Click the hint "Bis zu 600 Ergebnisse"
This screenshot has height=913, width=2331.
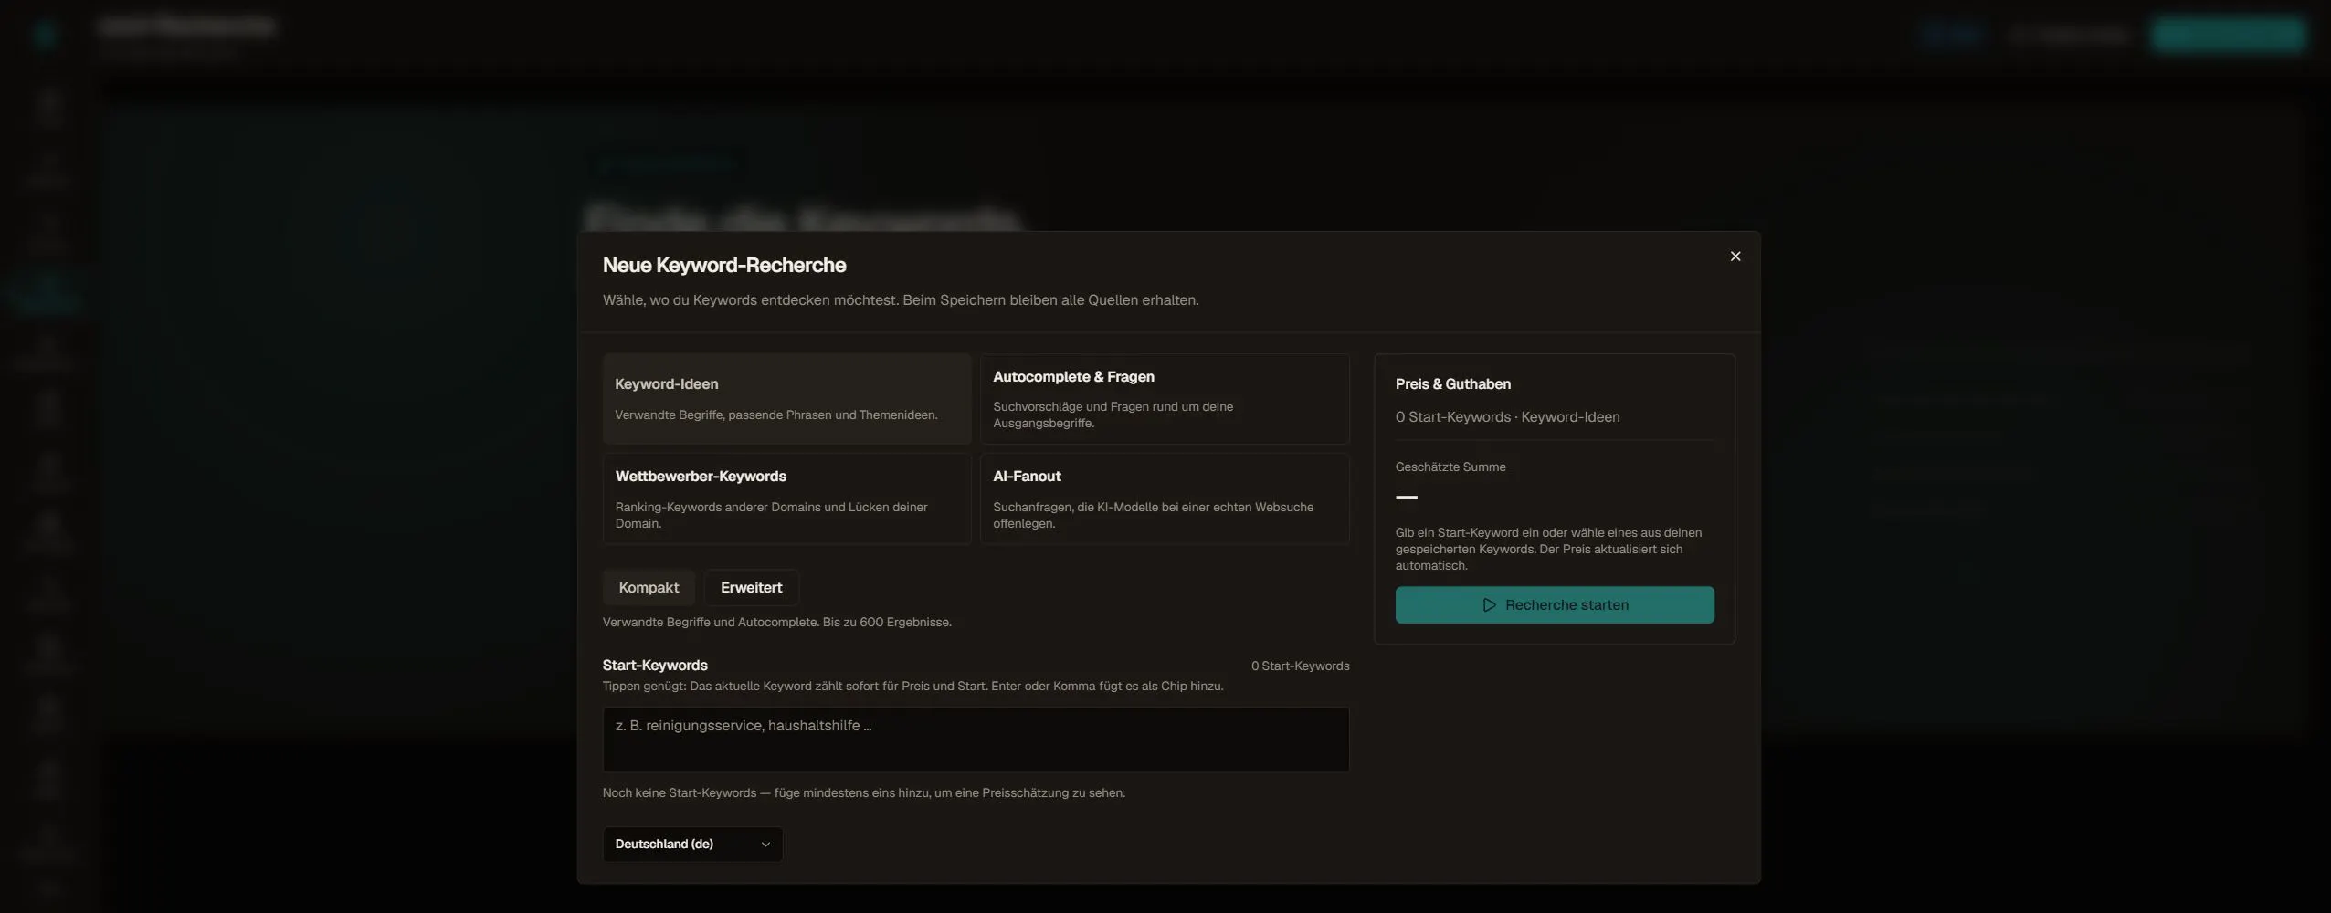click(887, 623)
